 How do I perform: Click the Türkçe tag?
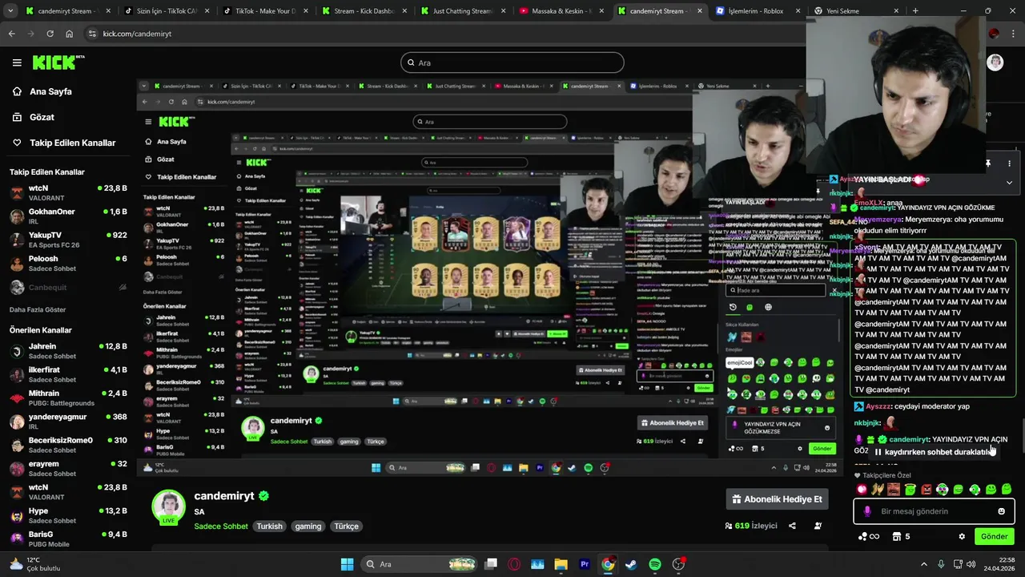347,527
